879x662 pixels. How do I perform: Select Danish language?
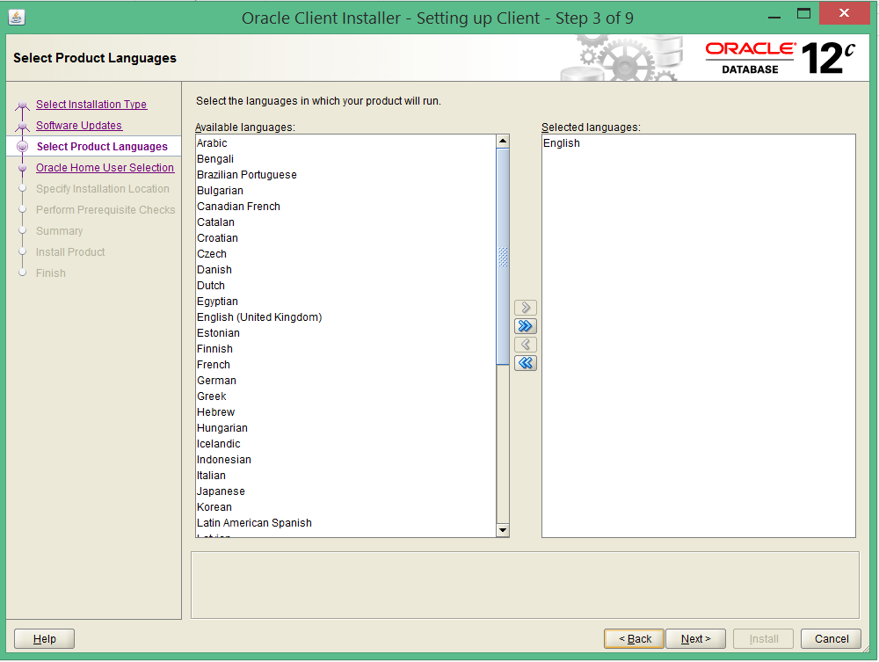[x=345, y=270]
